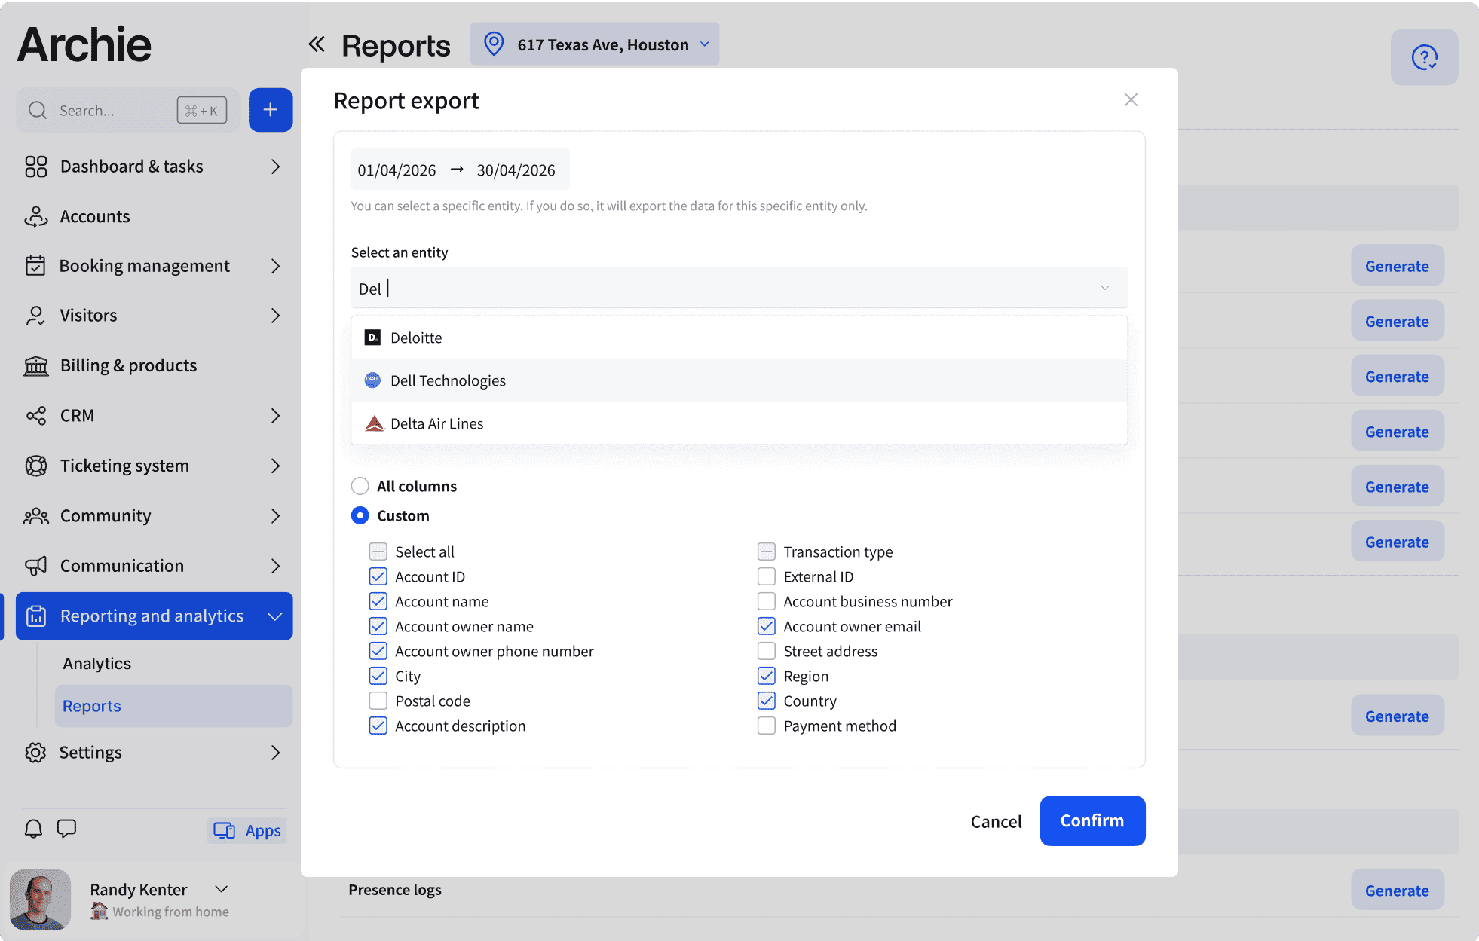Confirm the report export

pyautogui.click(x=1092, y=820)
